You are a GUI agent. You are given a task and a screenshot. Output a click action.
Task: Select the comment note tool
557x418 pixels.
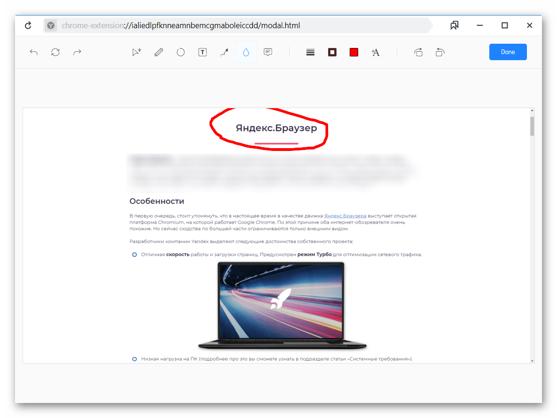pyautogui.click(x=268, y=52)
